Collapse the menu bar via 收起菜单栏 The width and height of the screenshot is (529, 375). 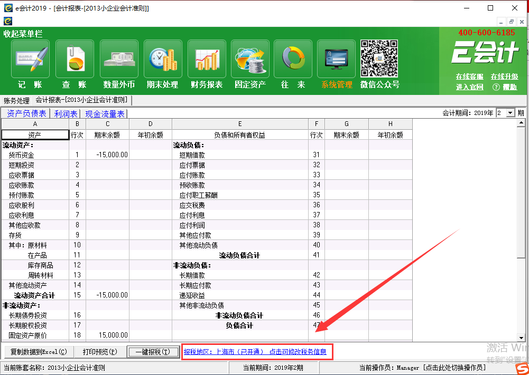point(23,34)
